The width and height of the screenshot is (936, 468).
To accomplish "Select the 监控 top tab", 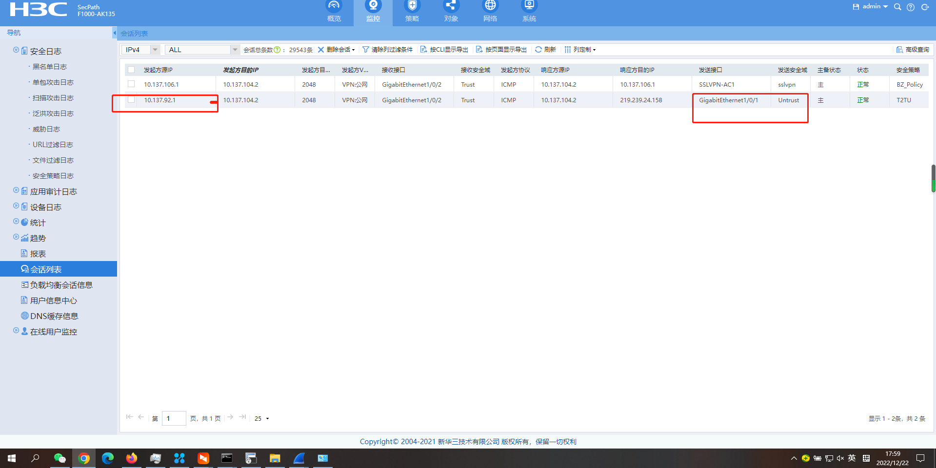I will pos(373,12).
